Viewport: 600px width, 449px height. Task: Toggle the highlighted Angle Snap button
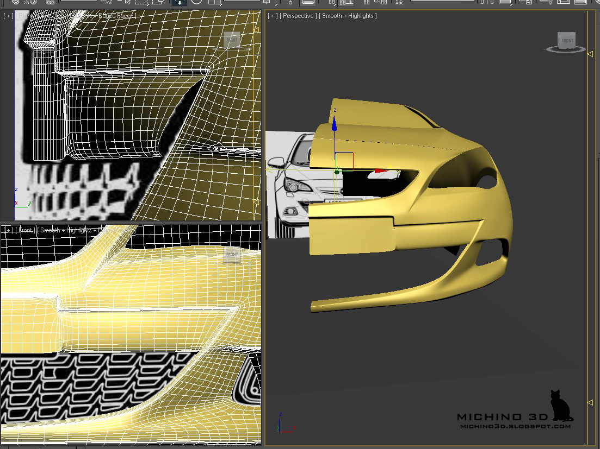pos(347,3)
